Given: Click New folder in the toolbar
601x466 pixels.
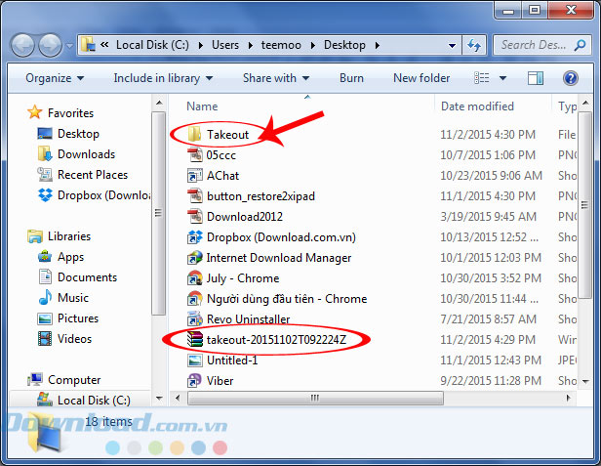Looking at the screenshot, I should (421, 78).
